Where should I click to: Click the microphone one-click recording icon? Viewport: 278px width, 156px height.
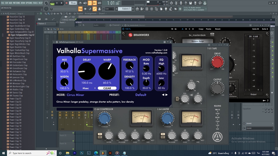(181, 3)
